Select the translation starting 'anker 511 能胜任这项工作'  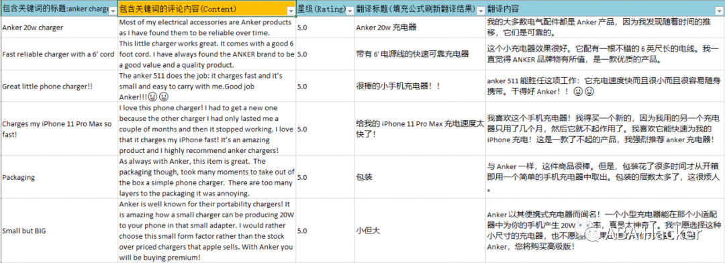pos(605,86)
